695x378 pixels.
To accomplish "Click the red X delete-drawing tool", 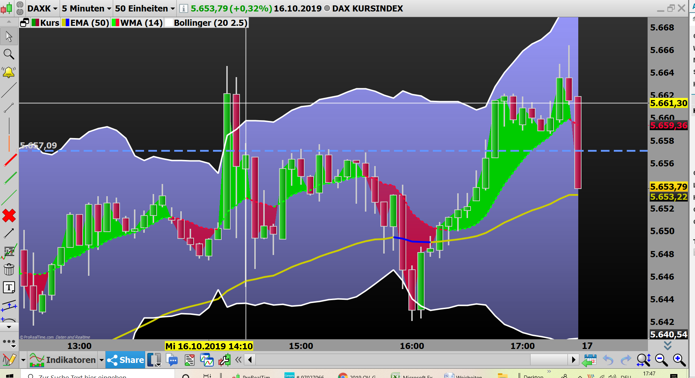I will pyautogui.click(x=9, y=216).
